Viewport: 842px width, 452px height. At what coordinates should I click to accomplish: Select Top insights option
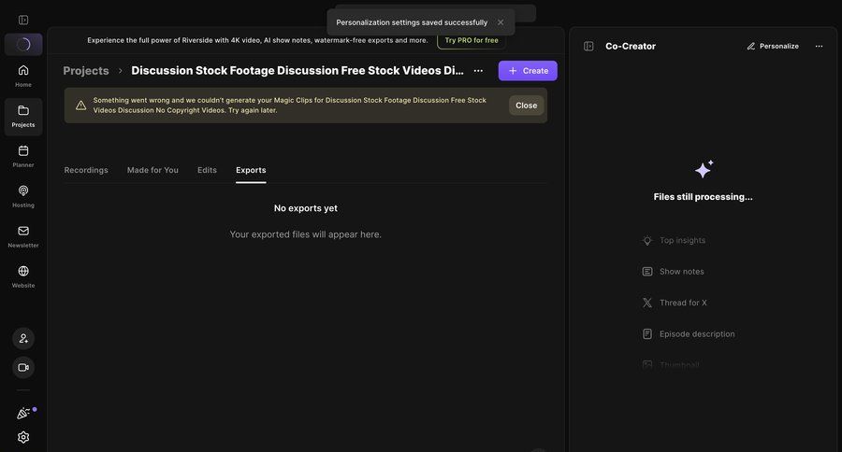click(674, 240)
